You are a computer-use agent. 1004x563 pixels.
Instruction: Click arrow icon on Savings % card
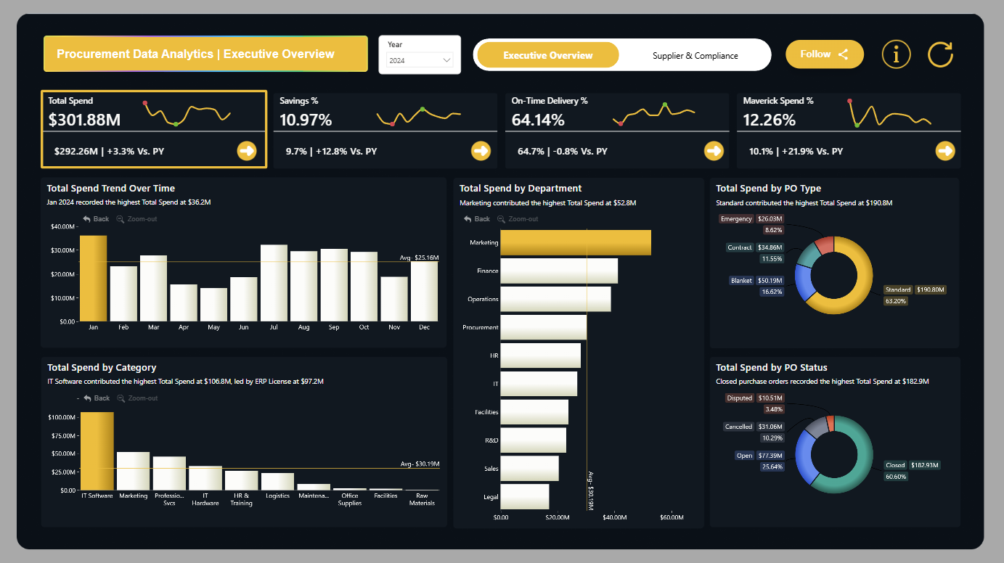481,151
